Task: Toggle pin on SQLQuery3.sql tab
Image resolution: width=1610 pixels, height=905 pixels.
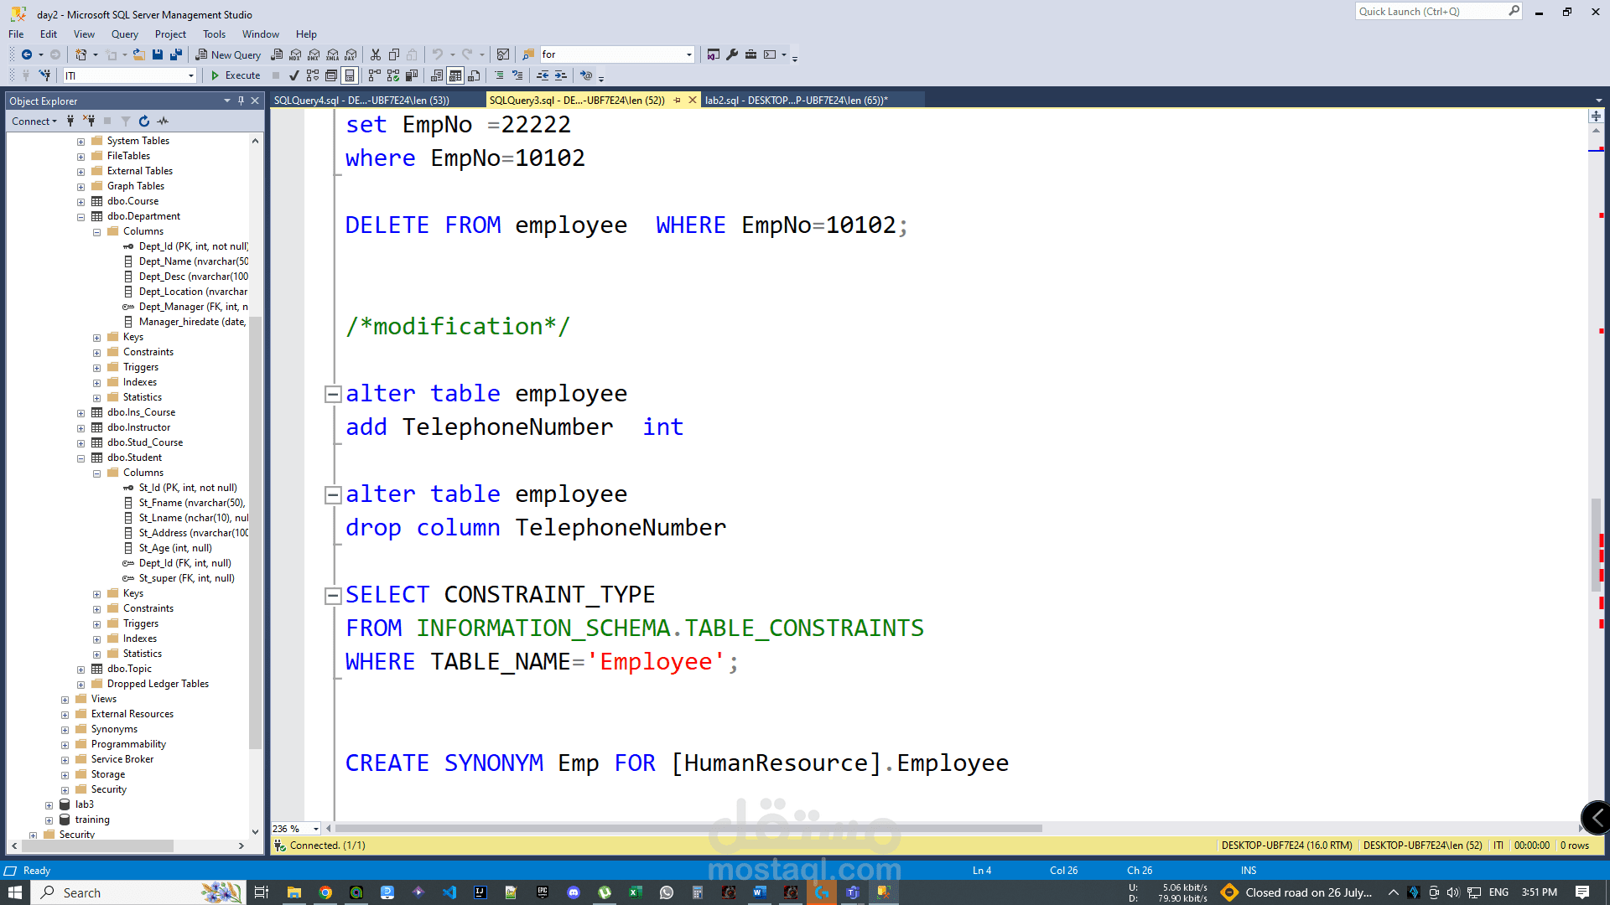Action: pyautogui.click(x=677, y=101)
